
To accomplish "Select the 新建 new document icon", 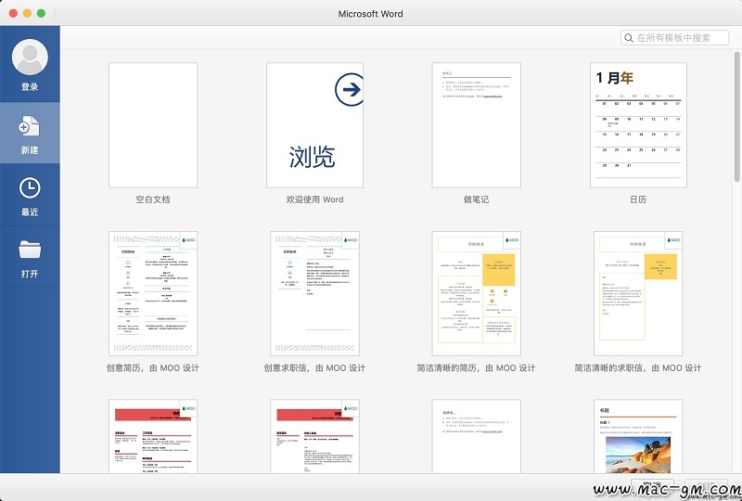I will 30,126.
